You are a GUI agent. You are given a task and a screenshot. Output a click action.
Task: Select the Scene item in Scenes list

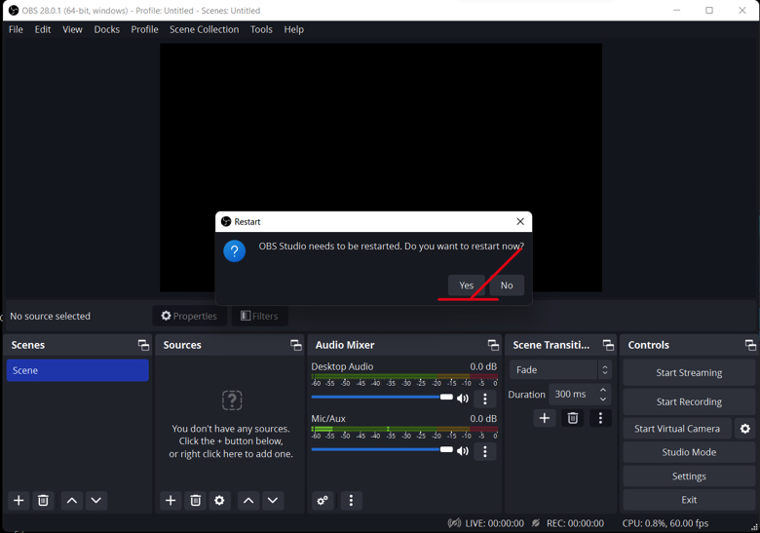click(78, 370)
